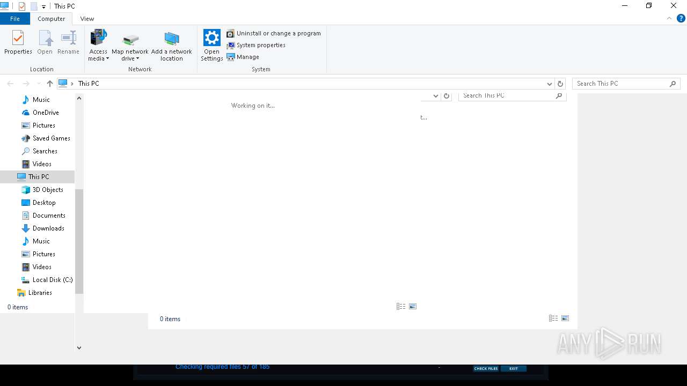687x386 pixels.
Task: Collapse the ribbon with the chevron
Action: tap(669, 18)
